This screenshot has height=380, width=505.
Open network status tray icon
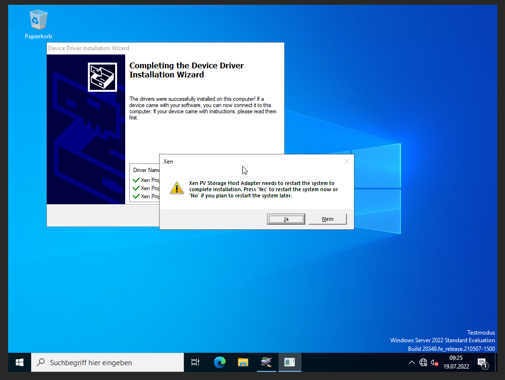423,363
